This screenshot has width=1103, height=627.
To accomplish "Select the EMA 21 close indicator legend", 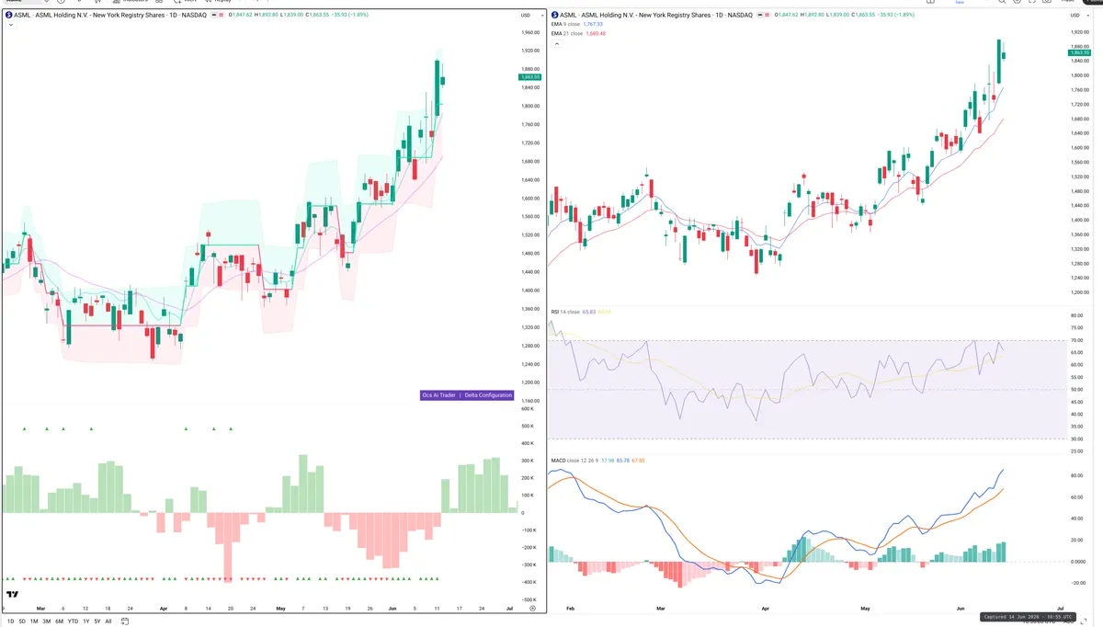I will 567,33.
